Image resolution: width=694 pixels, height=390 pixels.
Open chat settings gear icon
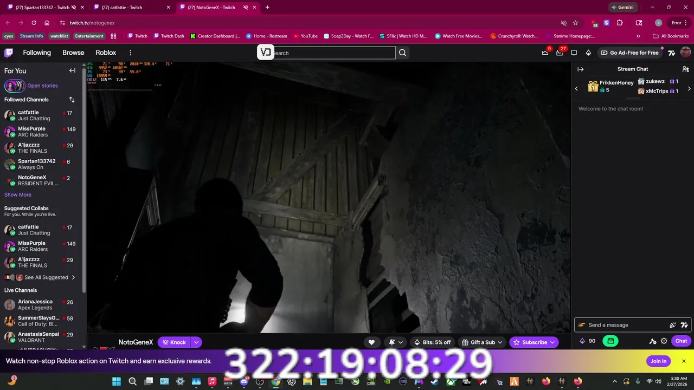(x=664, y=341)
